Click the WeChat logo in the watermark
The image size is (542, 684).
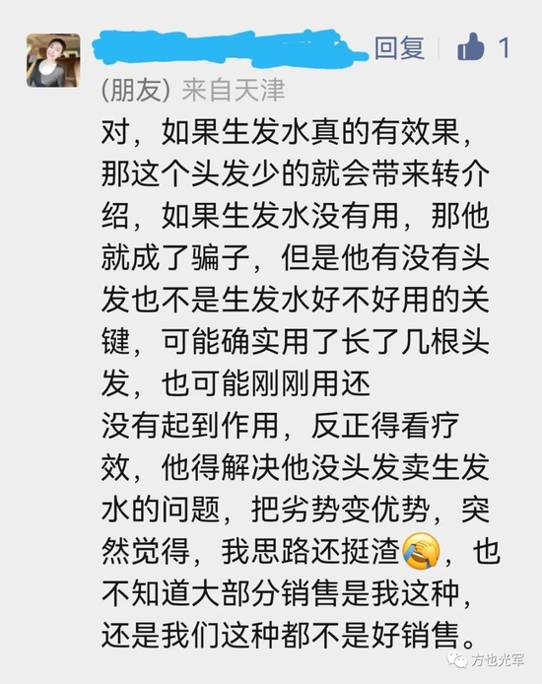click(458, 660)
